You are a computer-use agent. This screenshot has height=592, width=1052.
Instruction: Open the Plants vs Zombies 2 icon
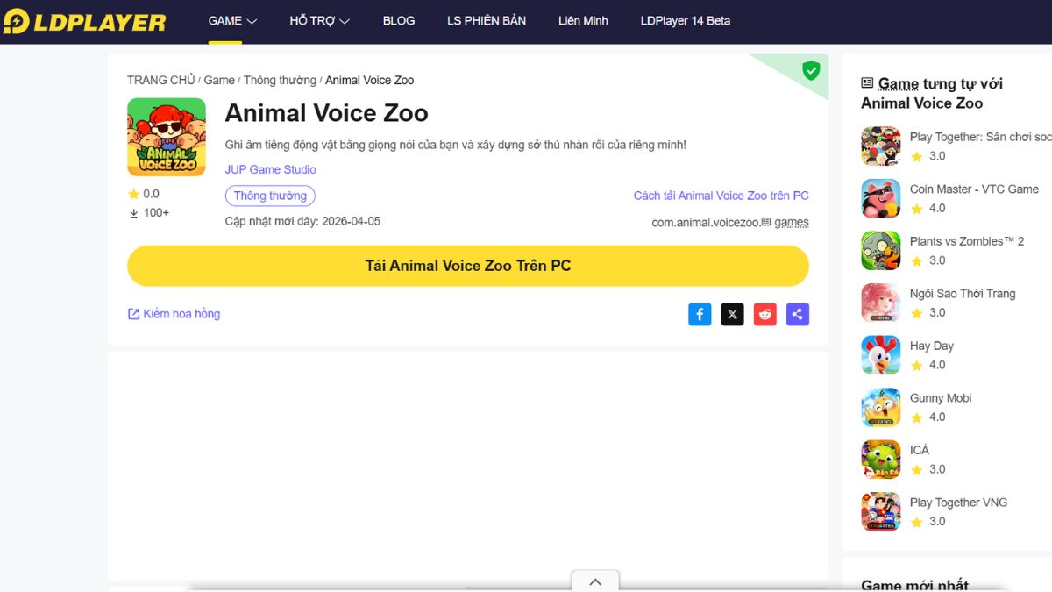[880, 251]
